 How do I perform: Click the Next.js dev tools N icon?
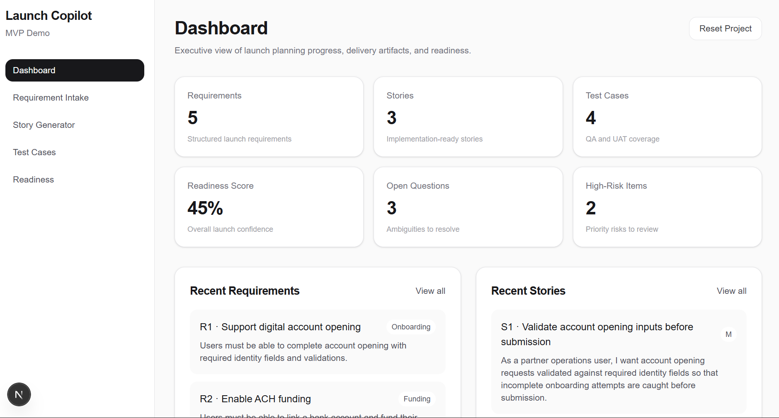(19, 394)
